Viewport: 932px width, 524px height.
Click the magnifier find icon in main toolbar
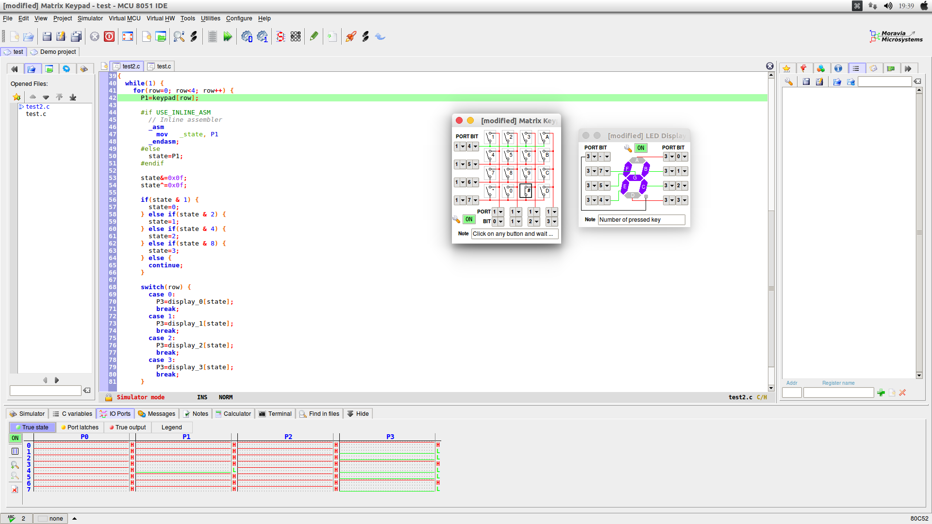tap(179, 37)
